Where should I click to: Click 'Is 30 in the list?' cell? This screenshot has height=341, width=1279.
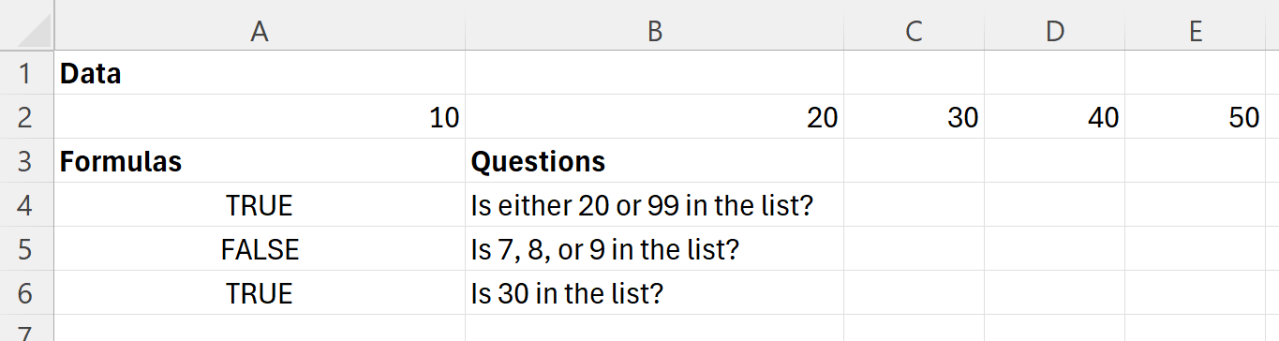[x=654, y=293]
